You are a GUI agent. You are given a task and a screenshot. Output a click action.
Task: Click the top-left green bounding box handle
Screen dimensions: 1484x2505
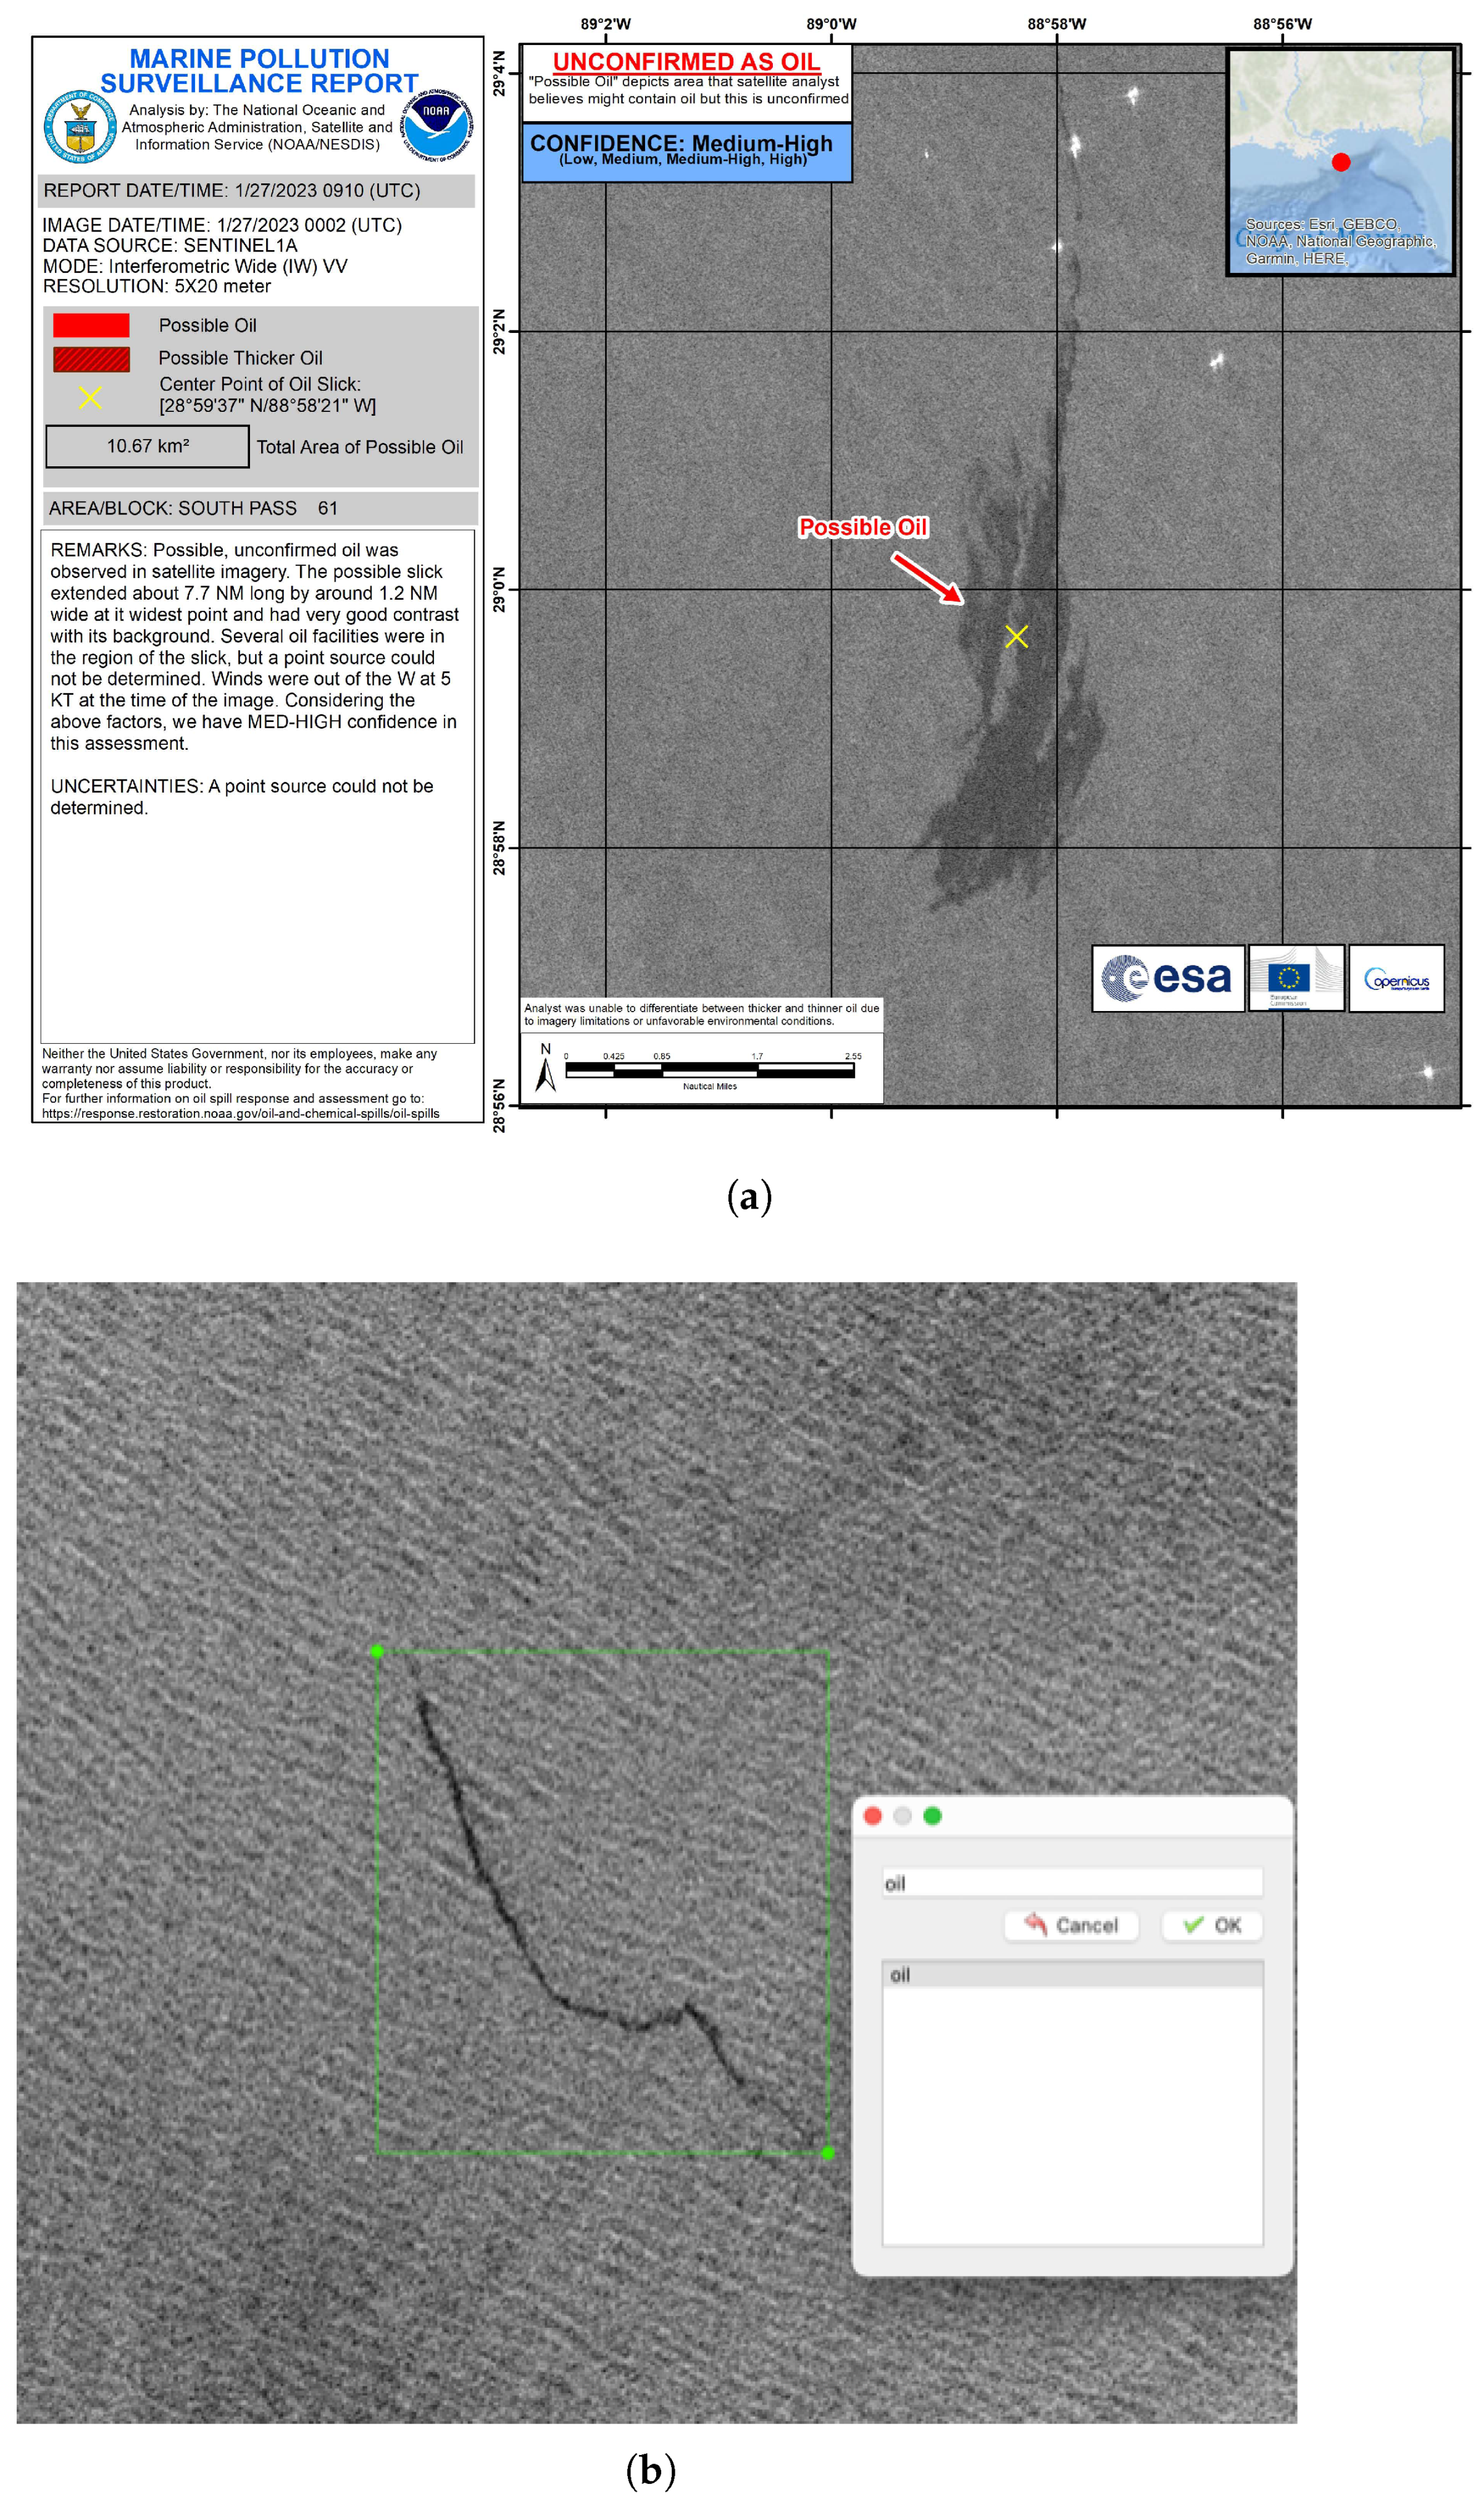(377, 1651)
